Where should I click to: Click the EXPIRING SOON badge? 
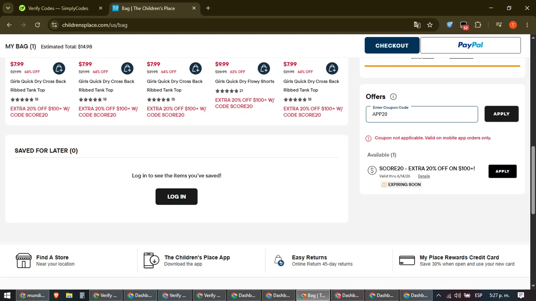pyautogui.click(x=401, y=185)
